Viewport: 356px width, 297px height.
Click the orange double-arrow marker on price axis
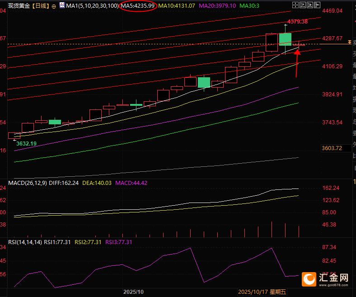(349, 42)
